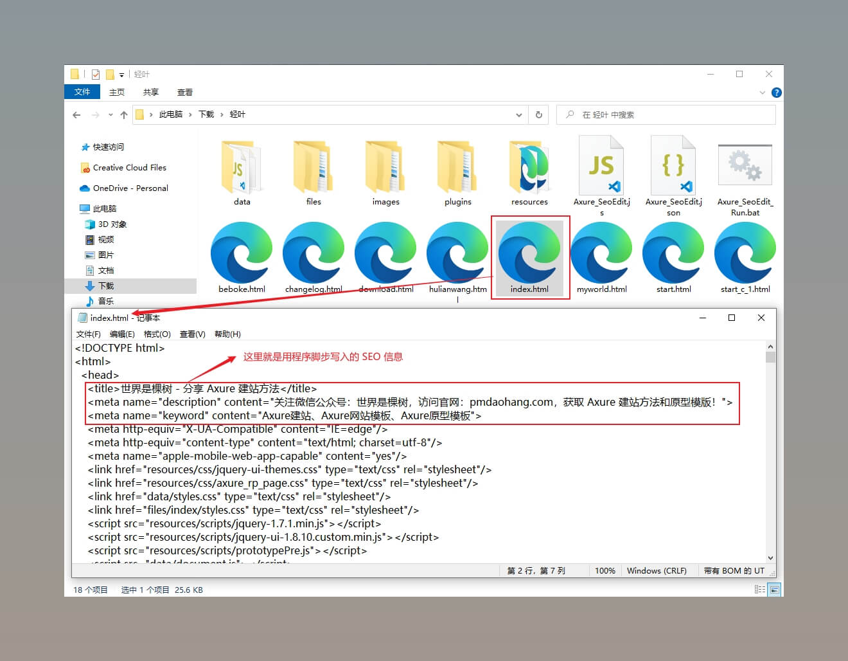Click the Explorer help question mark icon
This screenshot has height=661, width=848.
coord(776,93)
